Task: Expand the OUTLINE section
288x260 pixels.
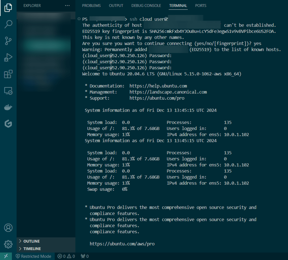Action: point(31,241)
